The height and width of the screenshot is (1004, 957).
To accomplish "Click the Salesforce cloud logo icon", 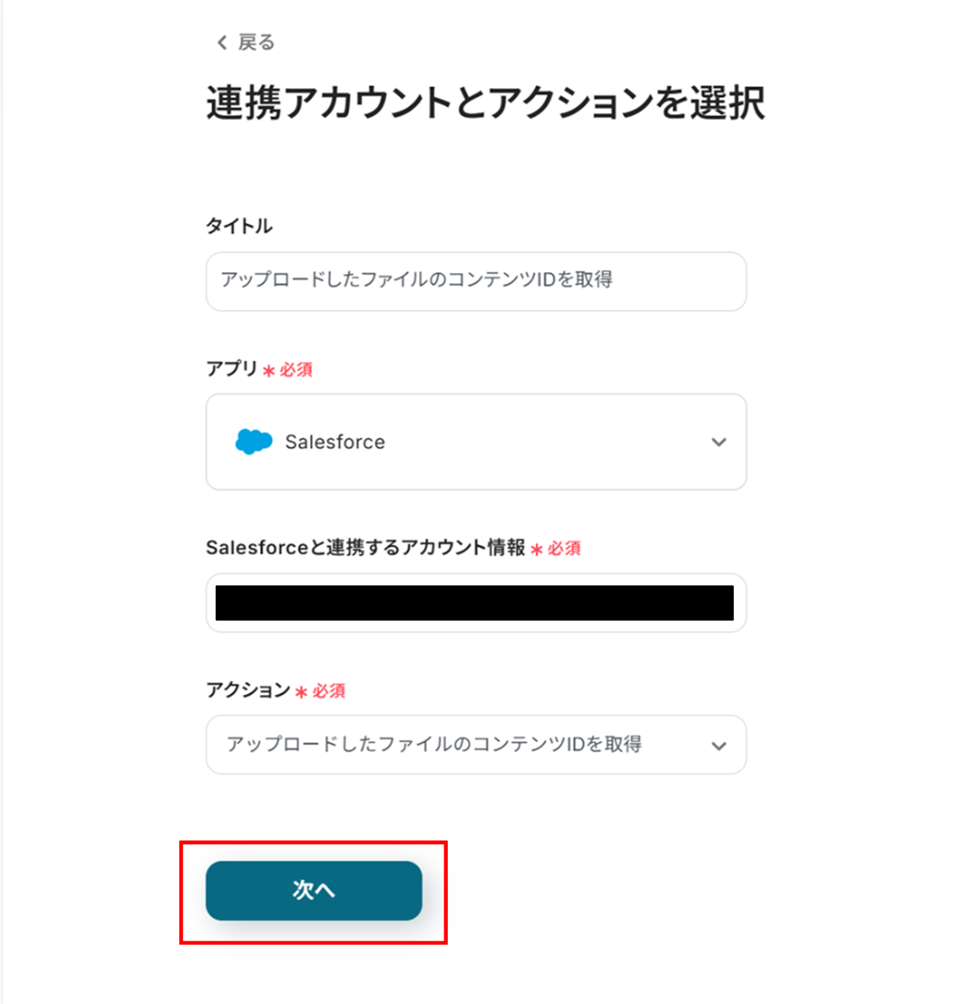I will (x=253, y=442).
